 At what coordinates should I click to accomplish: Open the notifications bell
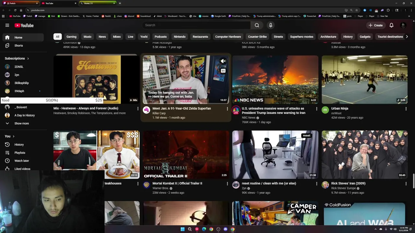tap(391, 25)
